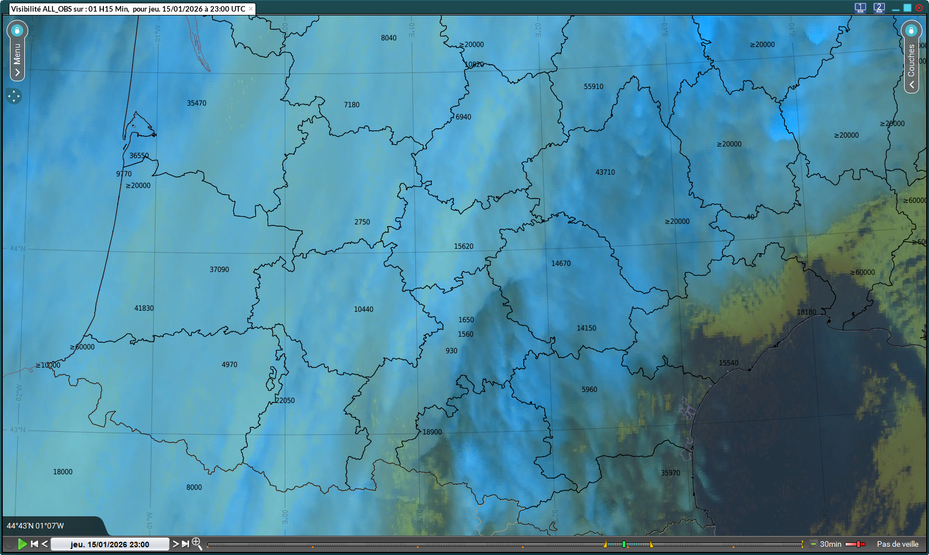This screenshot has width=929, height=555.
Task: Select the Visibilité ALL_OBS tab
Action: (128, 9)
